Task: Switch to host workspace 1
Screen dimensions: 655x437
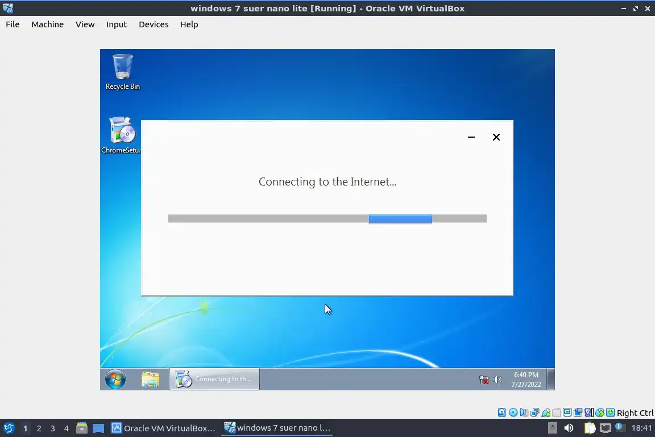Action: click(25, 428)
